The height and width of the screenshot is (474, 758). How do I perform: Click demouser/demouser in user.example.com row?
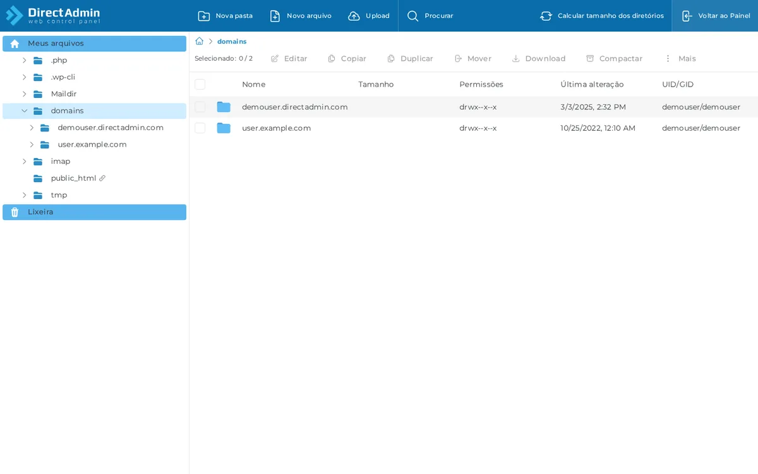pyautogui.click(x=701, y=128)
